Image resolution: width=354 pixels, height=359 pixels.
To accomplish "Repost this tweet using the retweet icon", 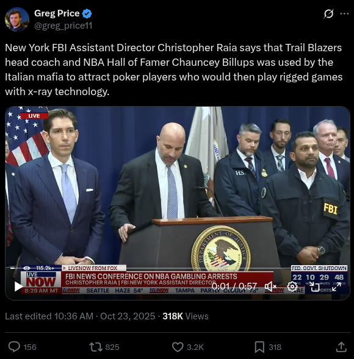I will click(x=96, y=347).
